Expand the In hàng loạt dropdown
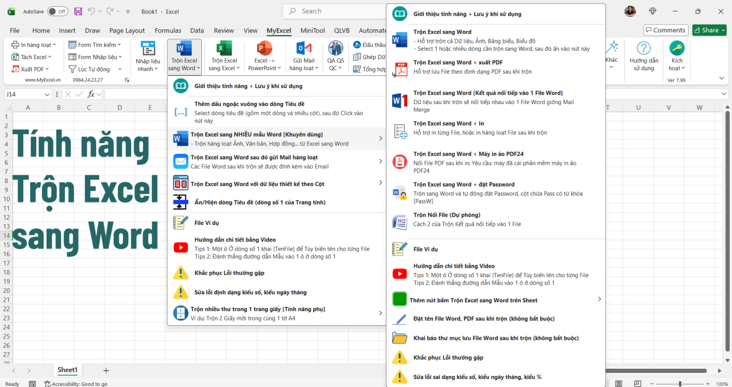732x387 pixels. tap(34, 45)
